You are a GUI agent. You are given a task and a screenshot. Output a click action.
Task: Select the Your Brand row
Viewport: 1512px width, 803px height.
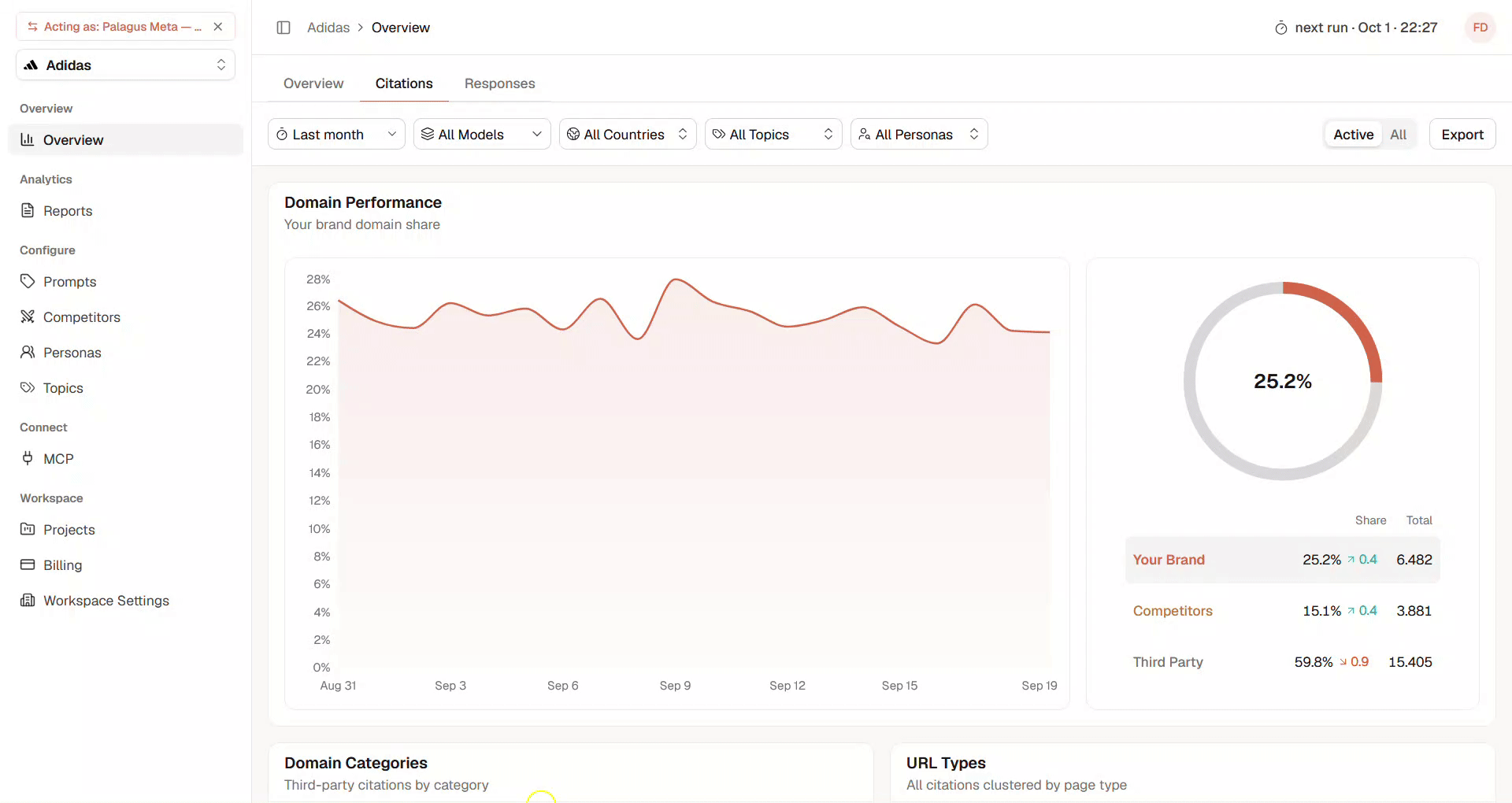click(1282, 560)
